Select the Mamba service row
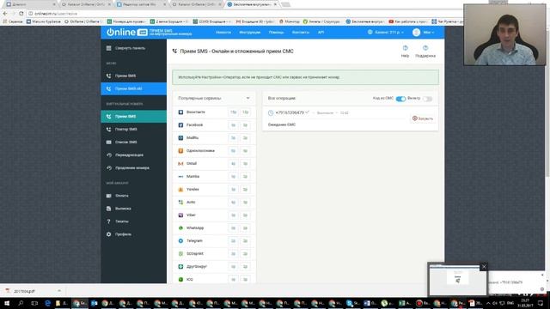Viewport: 550px width, 309px height. tap(214, 177)
